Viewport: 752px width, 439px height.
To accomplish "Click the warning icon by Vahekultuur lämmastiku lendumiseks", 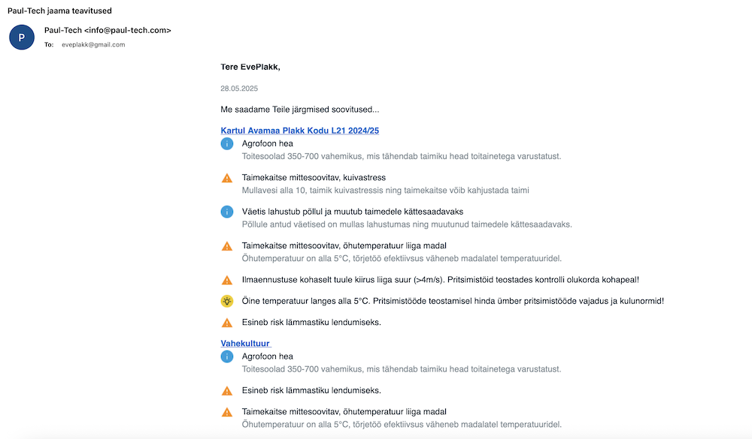I will (x=227, y=391).
